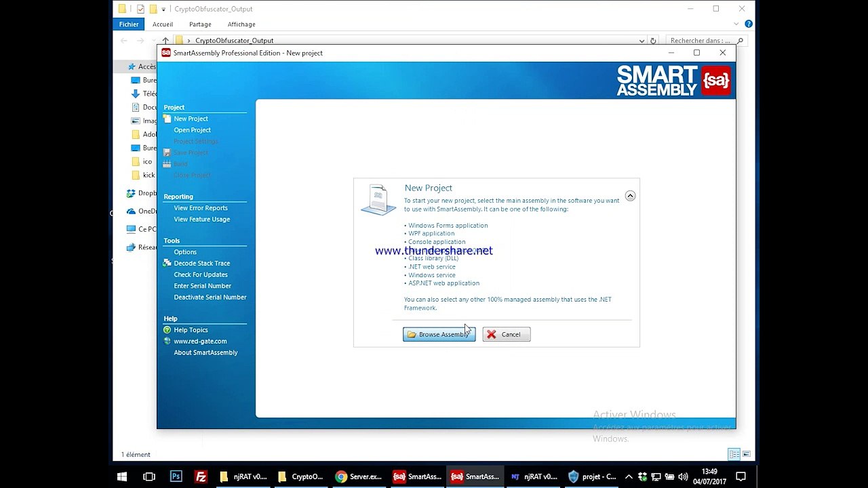Click the new-document icon beside New Project in the sidebar
Viewport: 868px width, 488px height.
pos(167,119)
